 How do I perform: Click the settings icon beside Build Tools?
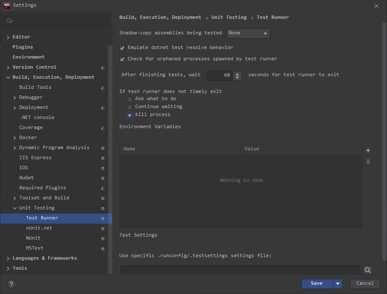tap(103, 88)
